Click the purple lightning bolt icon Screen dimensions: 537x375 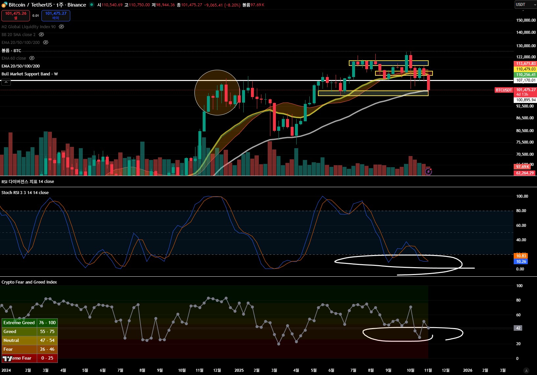pyautogui.click(x=428, y=171)
